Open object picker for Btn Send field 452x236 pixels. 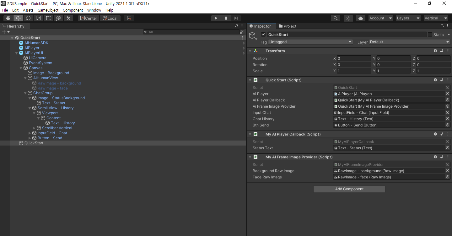tap(448, 125)
